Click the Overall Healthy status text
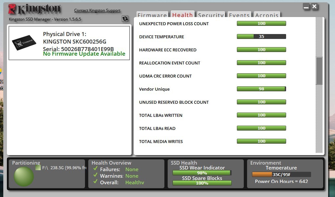This screenshot has height=197, width=335. (x=135, y=182)
